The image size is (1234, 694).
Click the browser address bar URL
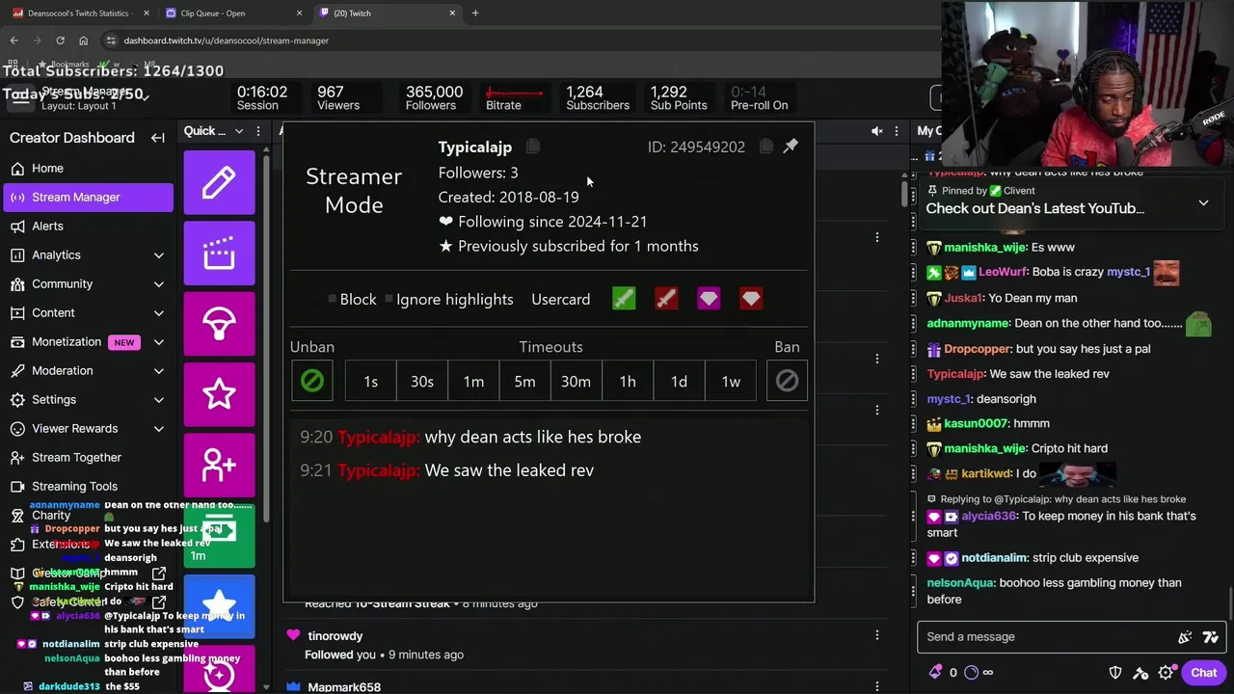(226, 40)
